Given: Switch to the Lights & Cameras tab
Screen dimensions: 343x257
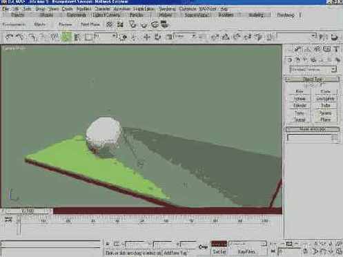Looking at the screenshot, I should point(106,15).
